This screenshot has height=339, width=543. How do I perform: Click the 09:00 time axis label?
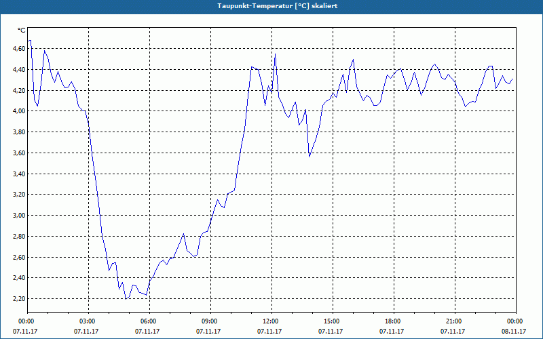(208, 321)
